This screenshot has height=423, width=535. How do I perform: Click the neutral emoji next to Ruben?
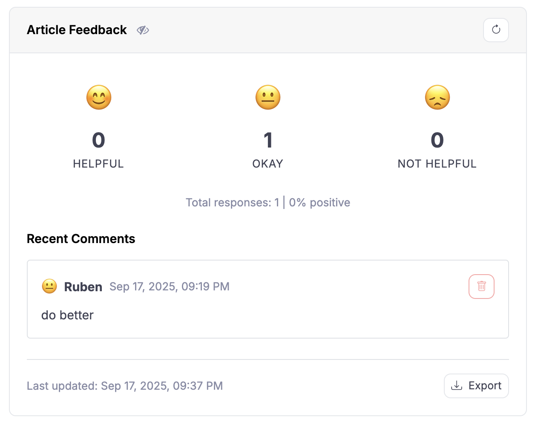point(49,286)
